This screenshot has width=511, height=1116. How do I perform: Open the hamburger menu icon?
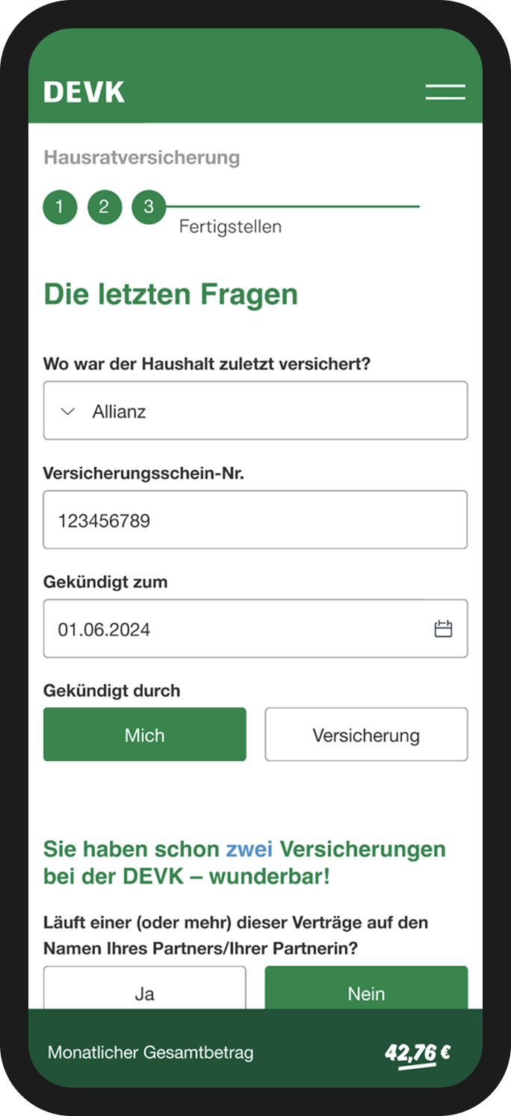pyautogui.click(x=445, y=92)
